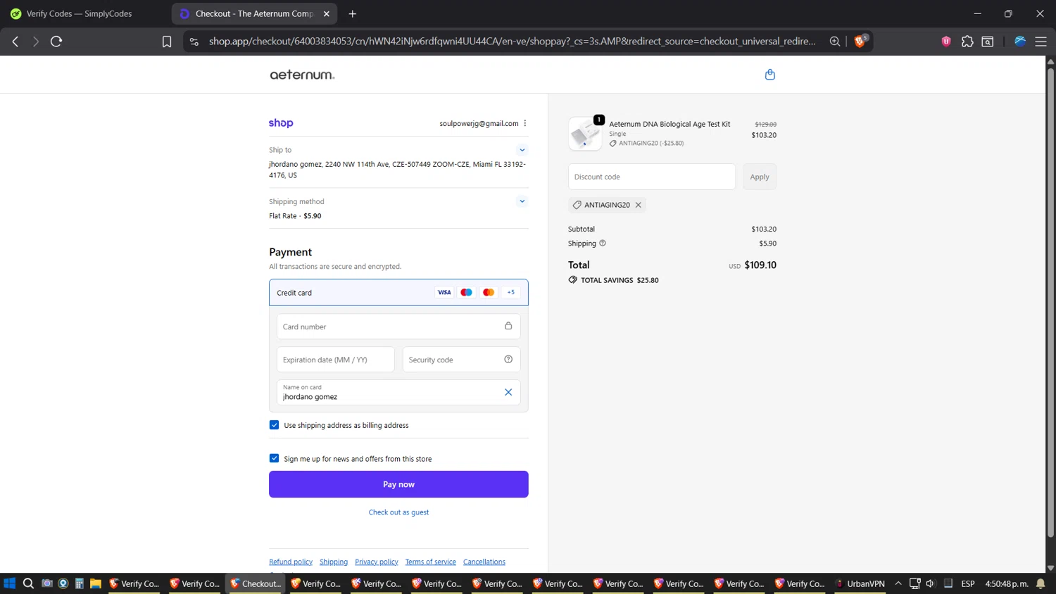Expand the Shipping method section
Image resolution: width=1056 pixels, height=594 pixels.
point(522,201)
